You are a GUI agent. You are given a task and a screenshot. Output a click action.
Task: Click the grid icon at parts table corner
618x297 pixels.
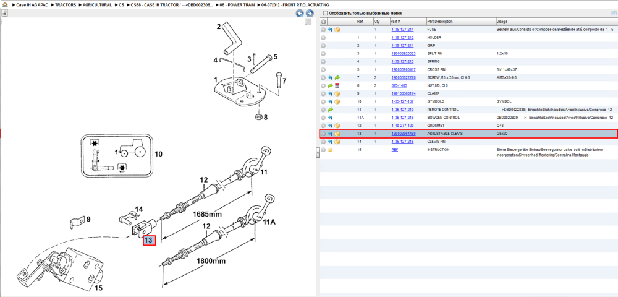[613, 13]
